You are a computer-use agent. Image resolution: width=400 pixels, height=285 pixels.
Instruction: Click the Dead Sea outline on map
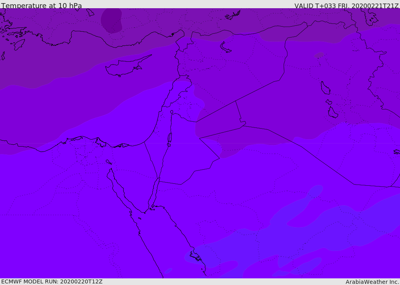170,139
